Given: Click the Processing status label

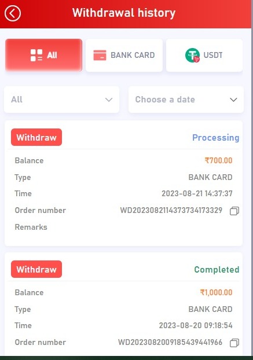Looking at the screenshot, I should click(x=216, y=138).
